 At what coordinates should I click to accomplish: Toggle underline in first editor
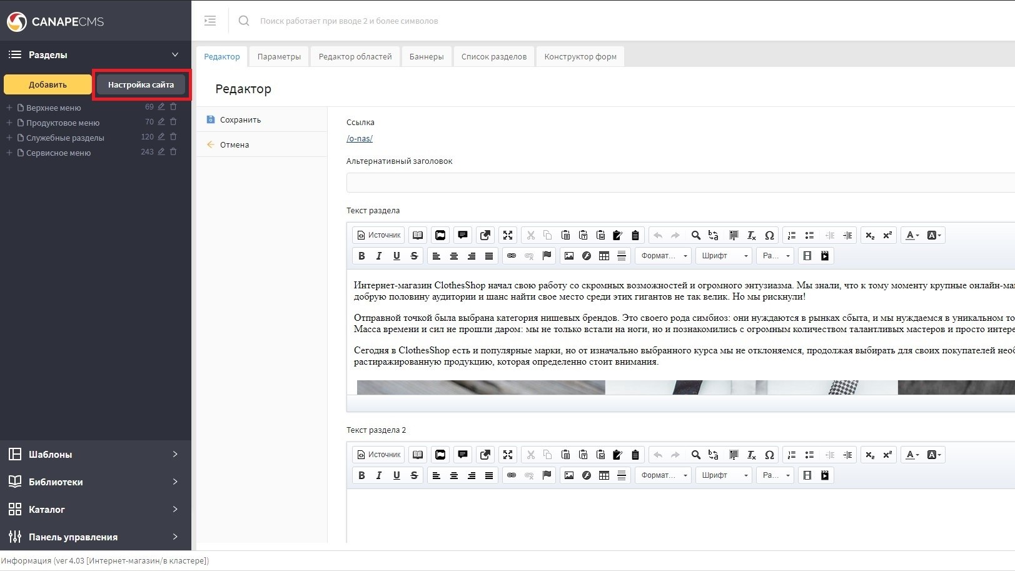click(x=396, y=256)
